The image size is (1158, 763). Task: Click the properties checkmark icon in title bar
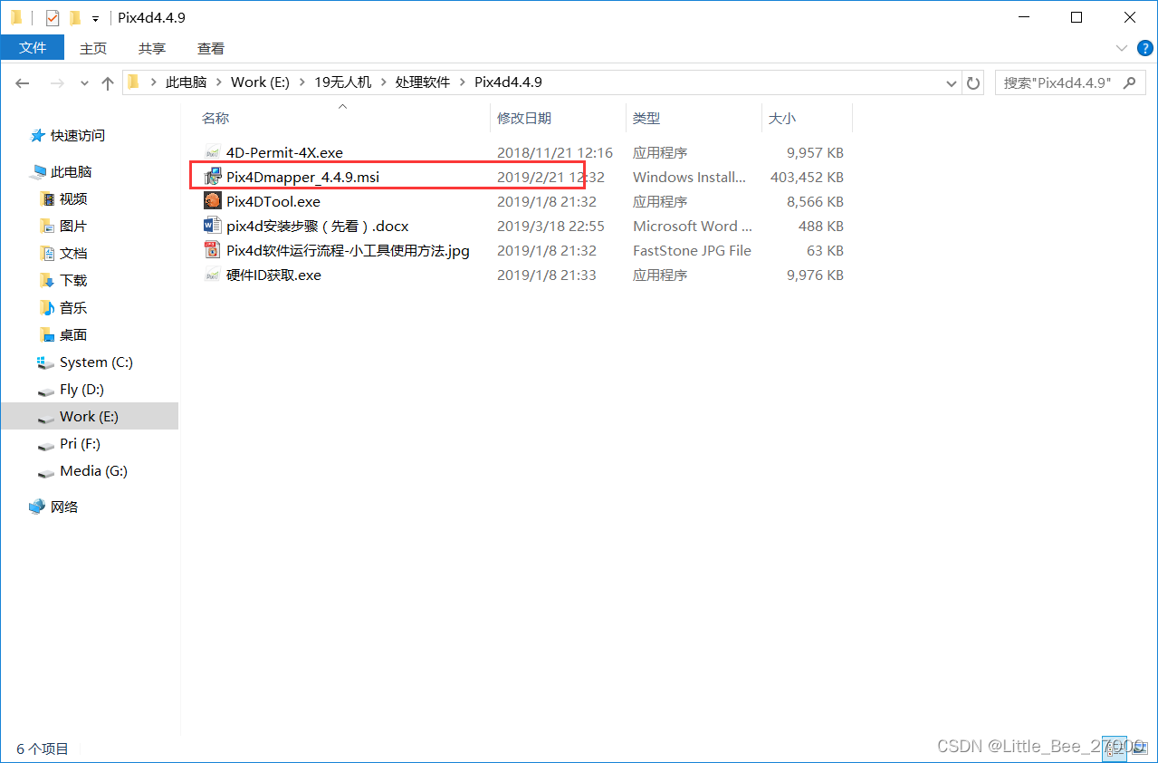(52, 17)
